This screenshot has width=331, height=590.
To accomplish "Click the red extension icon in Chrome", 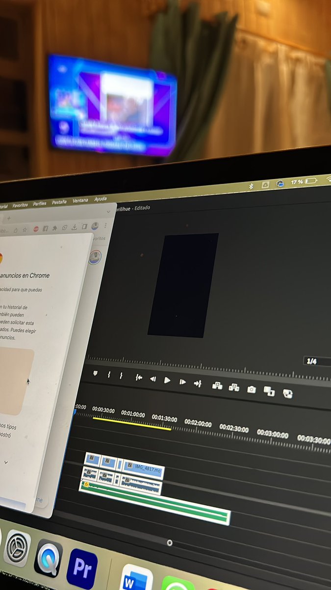I will [36, 229].
